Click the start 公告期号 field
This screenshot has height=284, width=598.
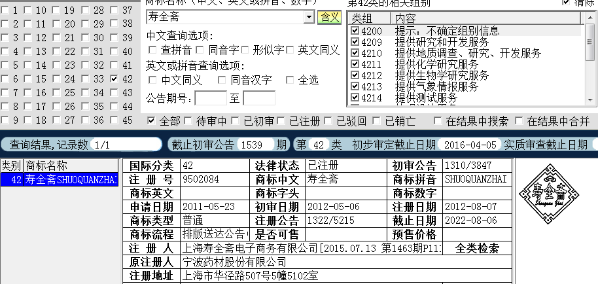click(211, 98)
